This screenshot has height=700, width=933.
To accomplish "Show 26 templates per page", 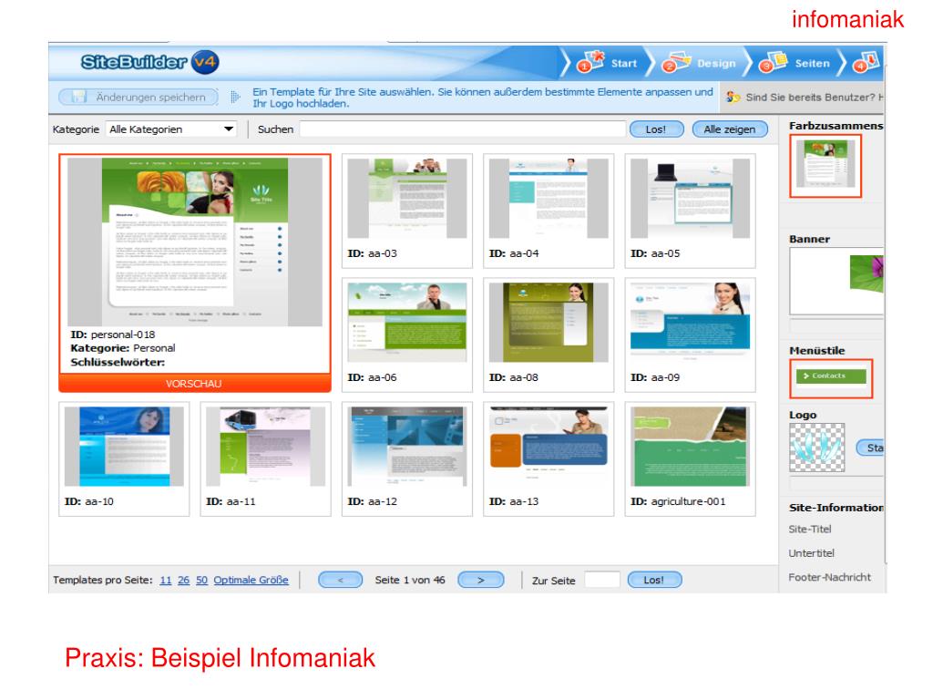I will point(183,581).
